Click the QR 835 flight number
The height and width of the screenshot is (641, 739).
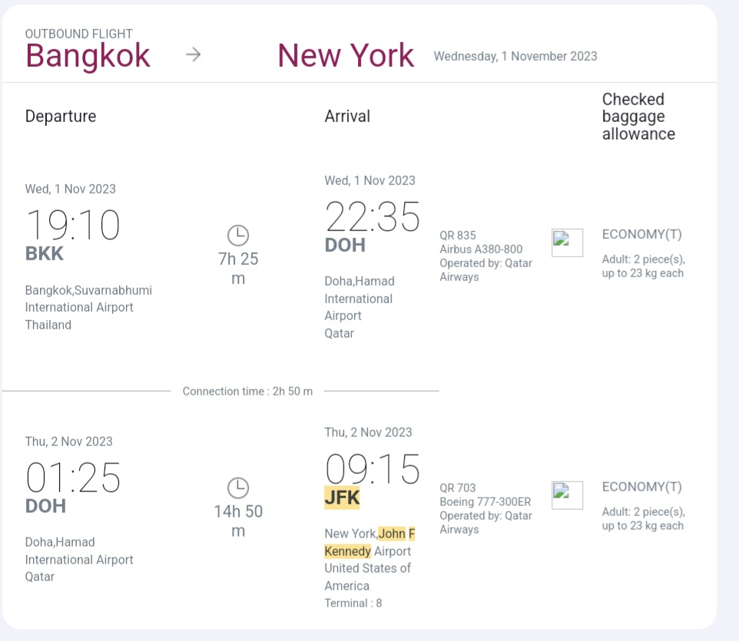tap(458, 236)
